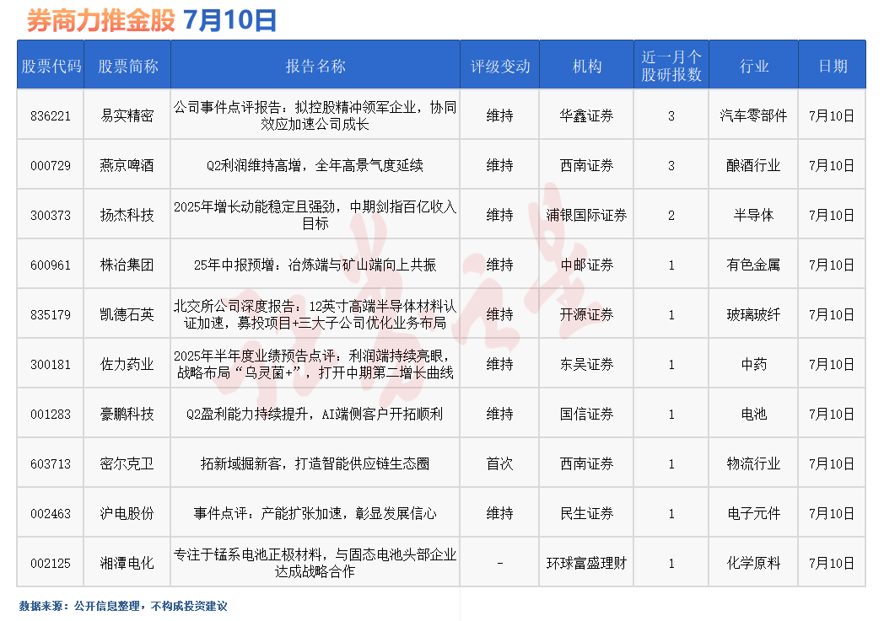
Task: Select stock code 600961
Action: pyautogui.click(x=51, y=265)
